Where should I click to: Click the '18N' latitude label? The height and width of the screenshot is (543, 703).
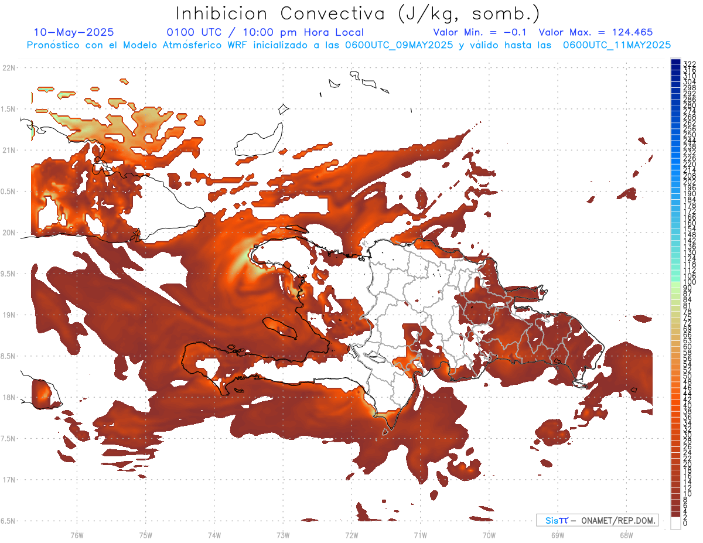pos(9,398)
